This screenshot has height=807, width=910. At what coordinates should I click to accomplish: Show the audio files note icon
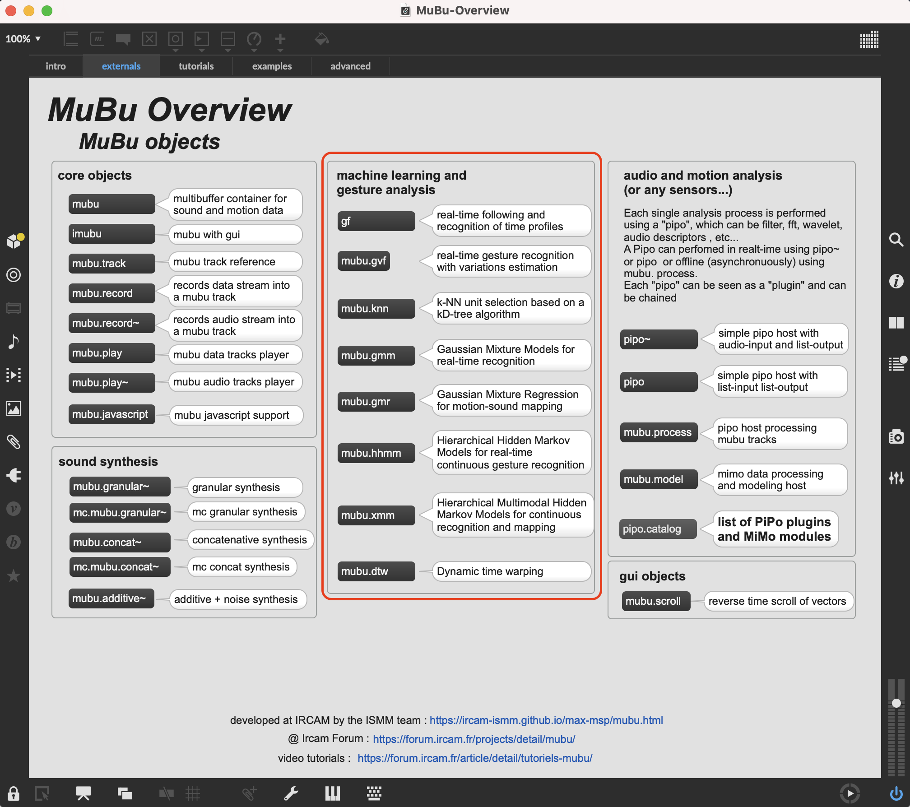click(x=14, y=342)
